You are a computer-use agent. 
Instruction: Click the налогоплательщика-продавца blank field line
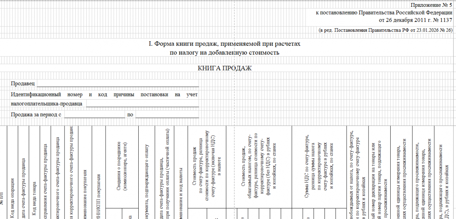(142, 103)
